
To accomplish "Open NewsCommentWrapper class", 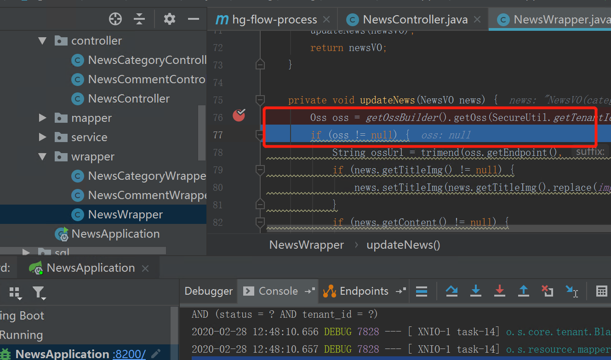I will (x=139, y=195).
